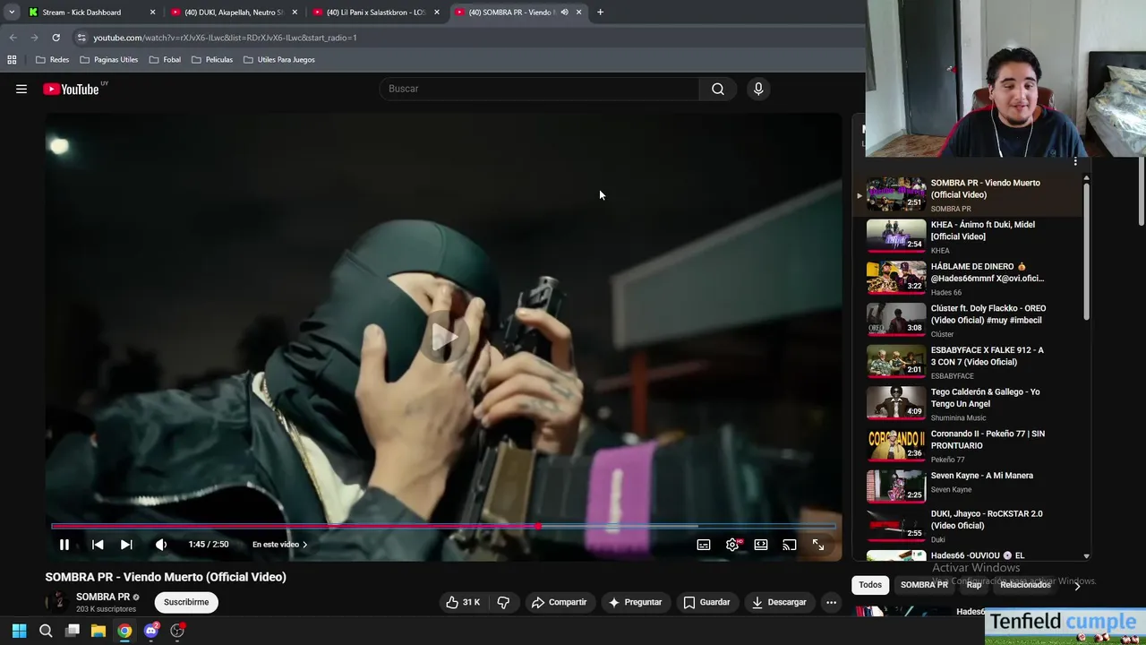Viewport: 1146px width, 645px height.
Task: Play DUKI, Jhayco - RoCKSTAR 2.0
Action: [967, 528]
